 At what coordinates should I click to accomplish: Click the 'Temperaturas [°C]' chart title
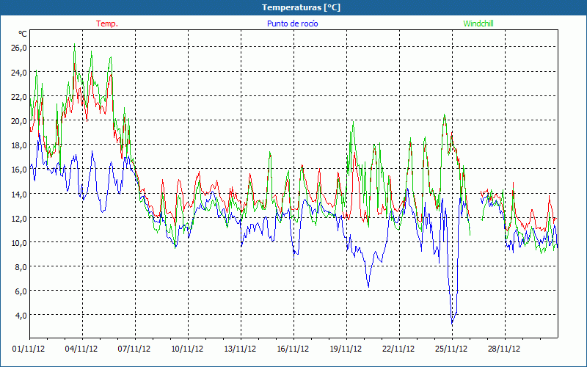click(301, 7)
